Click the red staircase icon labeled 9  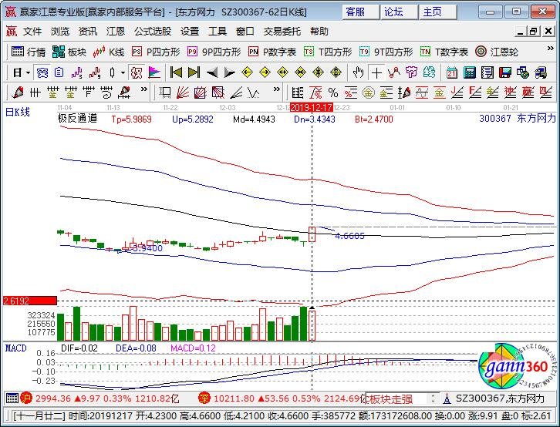pos(95,72)
